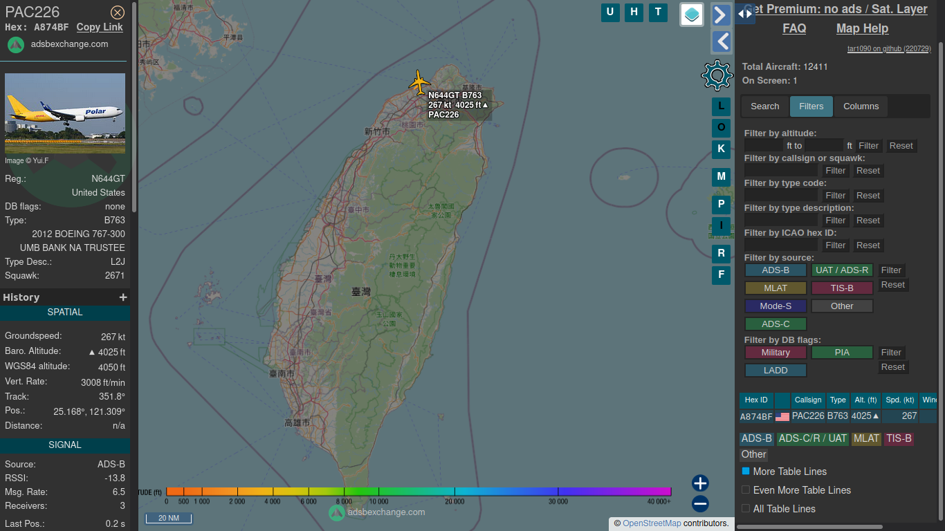
Task: Click the T map button
Action: pyautogui.click(x=658, y=12)
